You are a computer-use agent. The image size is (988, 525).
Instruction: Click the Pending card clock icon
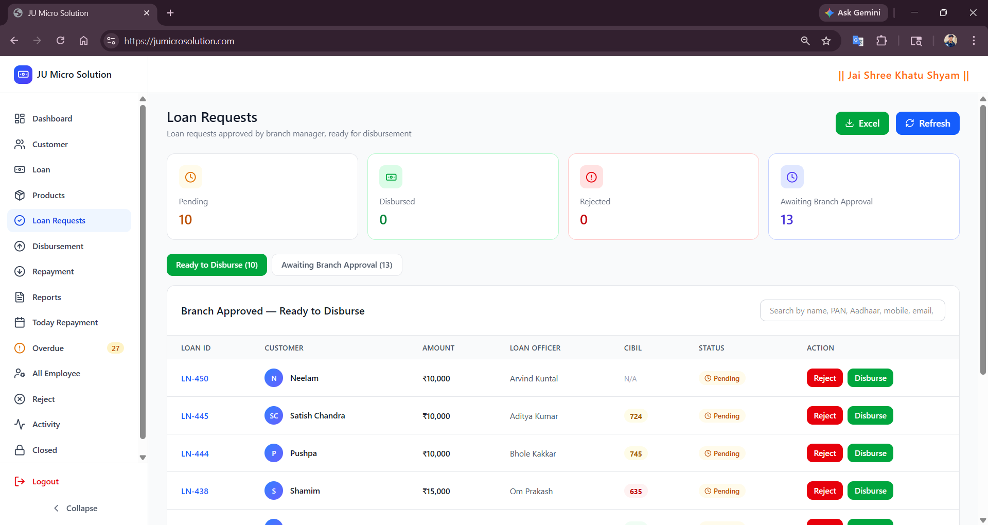pyautogui.click(x=190, y=177)
